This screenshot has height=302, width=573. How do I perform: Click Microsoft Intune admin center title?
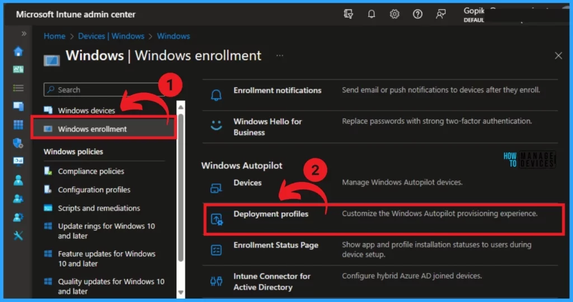click(x=76, y=14)
